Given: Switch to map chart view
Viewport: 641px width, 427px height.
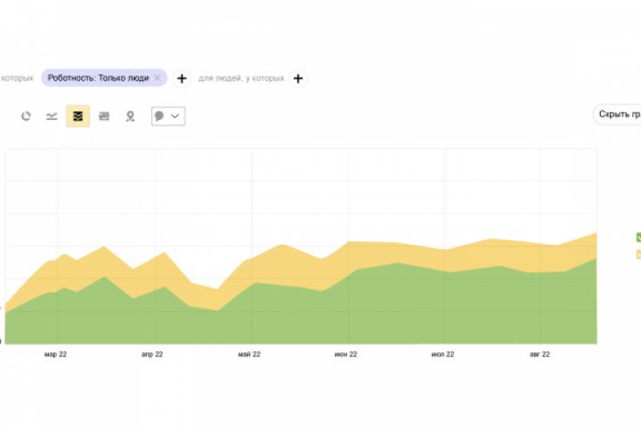Looking at the screenshot, I should click(x=130, y=117).
